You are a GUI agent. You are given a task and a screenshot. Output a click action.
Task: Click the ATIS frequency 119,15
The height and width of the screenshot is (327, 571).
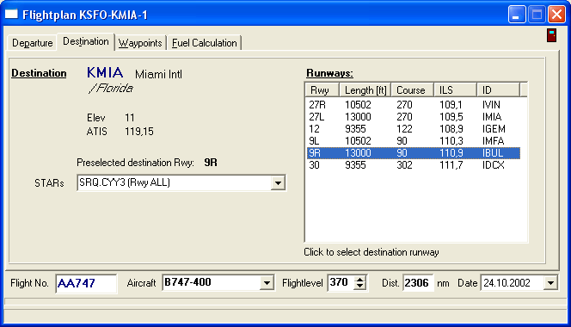[x=139, y=132]
